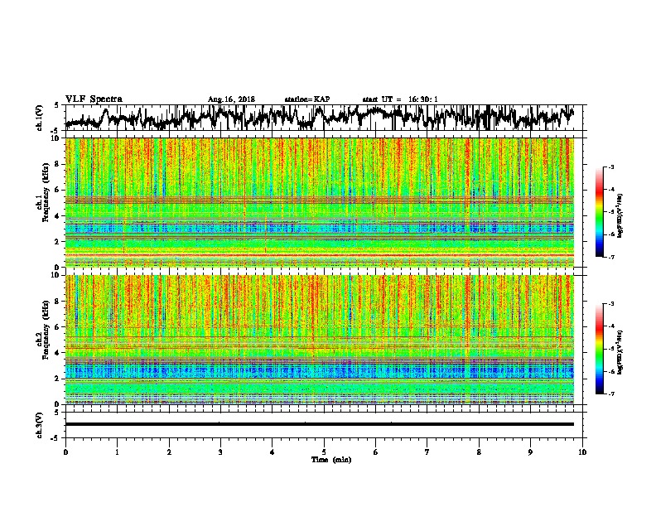Image resolution: width=656 pixels, height=507 pixels.
Task: Click time axis tick label "8"
Action: click(x=479, y=452)
